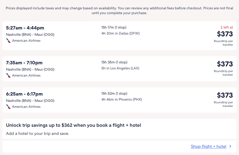This screenshot has height=155, width=239.
Task: Open the Shop flight + hotel link
Action: pyautogui.click(x=208, y=147)
